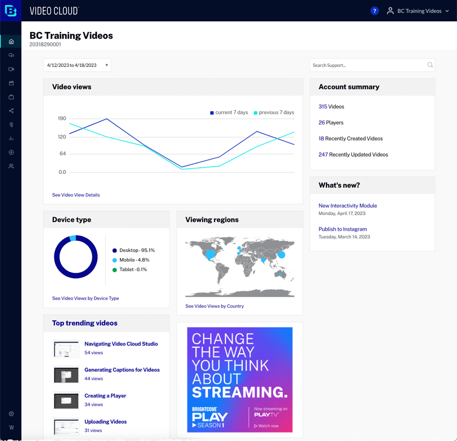Viewport: 457px width, 441px height.
Task: Go to the Home icon in sidebar
Action: click(x=11, y=42)
